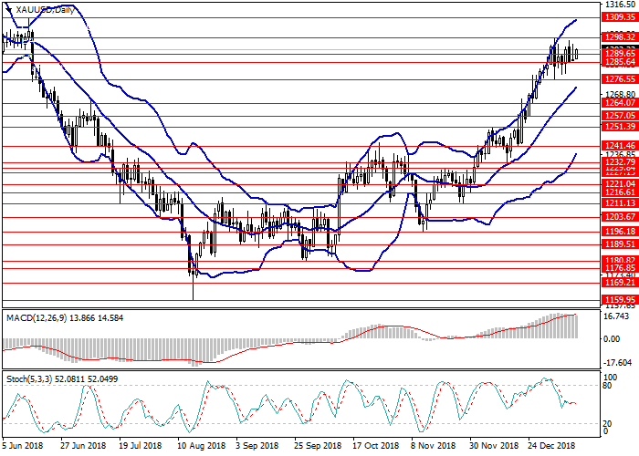Click the 1196.18 red price label
Viewport: 639px width, 456px height.
[619, 232]
